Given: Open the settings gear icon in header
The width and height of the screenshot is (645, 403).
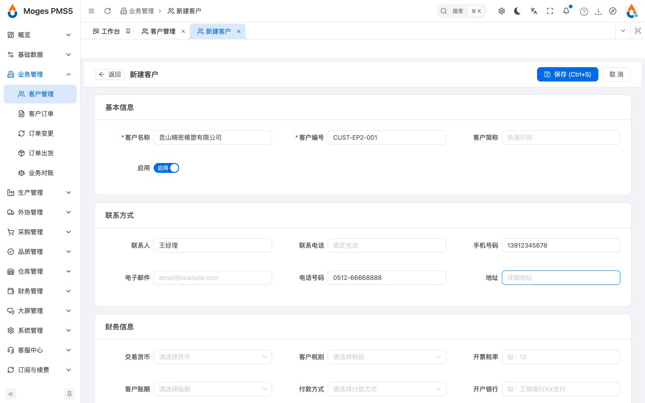Looking at the screenshot, I should [x=502, y=11].
